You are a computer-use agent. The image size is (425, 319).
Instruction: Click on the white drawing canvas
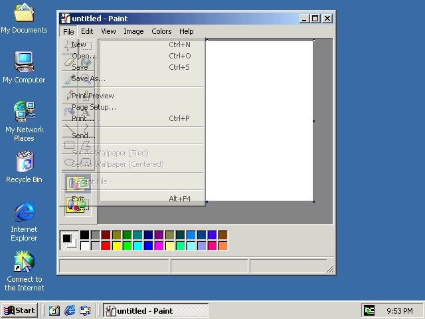[260, 121]
